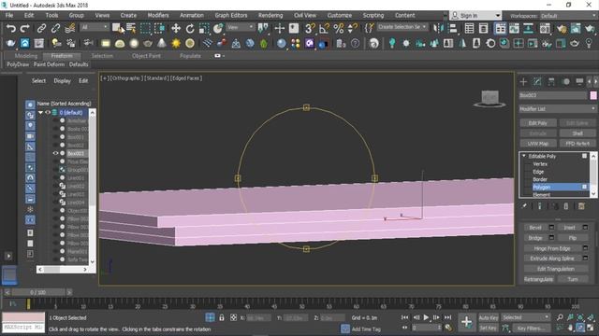Open Hinge From Edge settings box
The width and height of the screenshot is (599, 336).
[x=585, y=248]
